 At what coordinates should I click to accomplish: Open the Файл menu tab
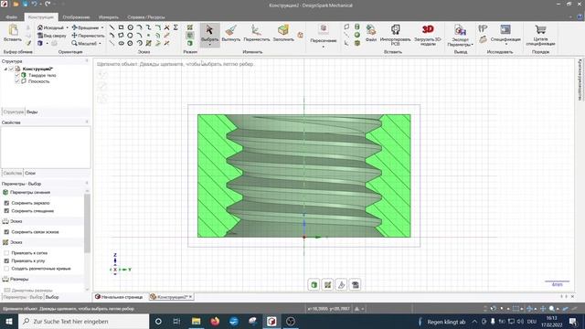(x=11, y=17)
